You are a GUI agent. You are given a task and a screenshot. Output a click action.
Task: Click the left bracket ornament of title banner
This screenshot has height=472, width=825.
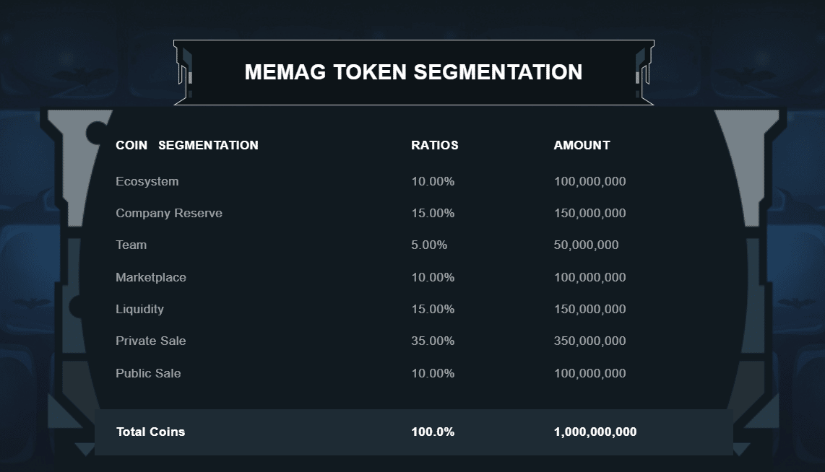pyautogui.click(x=183, y=73)
